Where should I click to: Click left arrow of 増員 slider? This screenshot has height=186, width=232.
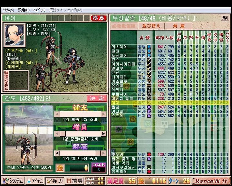57,134
